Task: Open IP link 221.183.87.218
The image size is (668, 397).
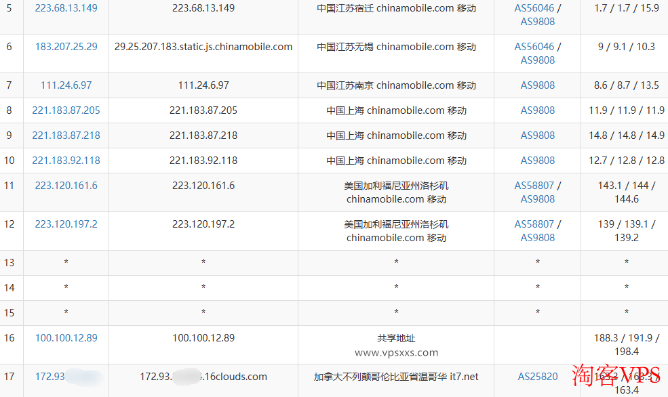Action: [66, 135]
